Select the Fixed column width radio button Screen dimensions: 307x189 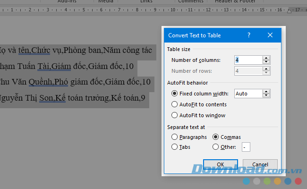coord(175,94)
